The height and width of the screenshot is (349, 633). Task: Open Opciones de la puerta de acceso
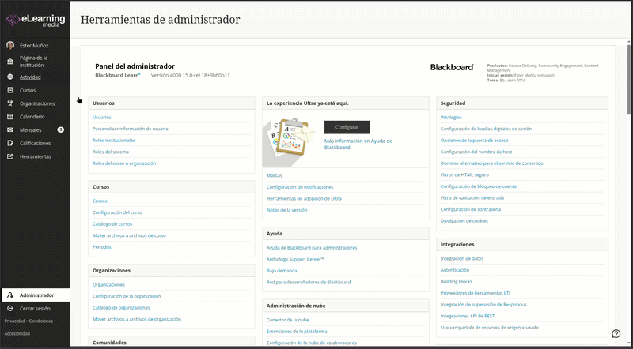[x=474, y=141]
